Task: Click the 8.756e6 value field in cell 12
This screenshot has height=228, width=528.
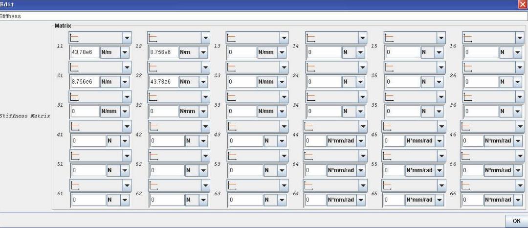Action: point(163,52)
